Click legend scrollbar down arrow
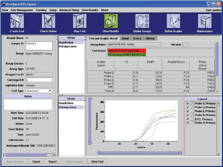This screenshot has width=223, height=167. click(218, 154)
